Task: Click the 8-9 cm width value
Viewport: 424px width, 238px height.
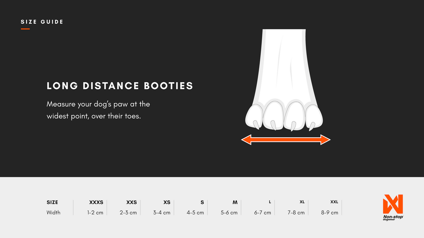Action: click(x=330, y=213)
